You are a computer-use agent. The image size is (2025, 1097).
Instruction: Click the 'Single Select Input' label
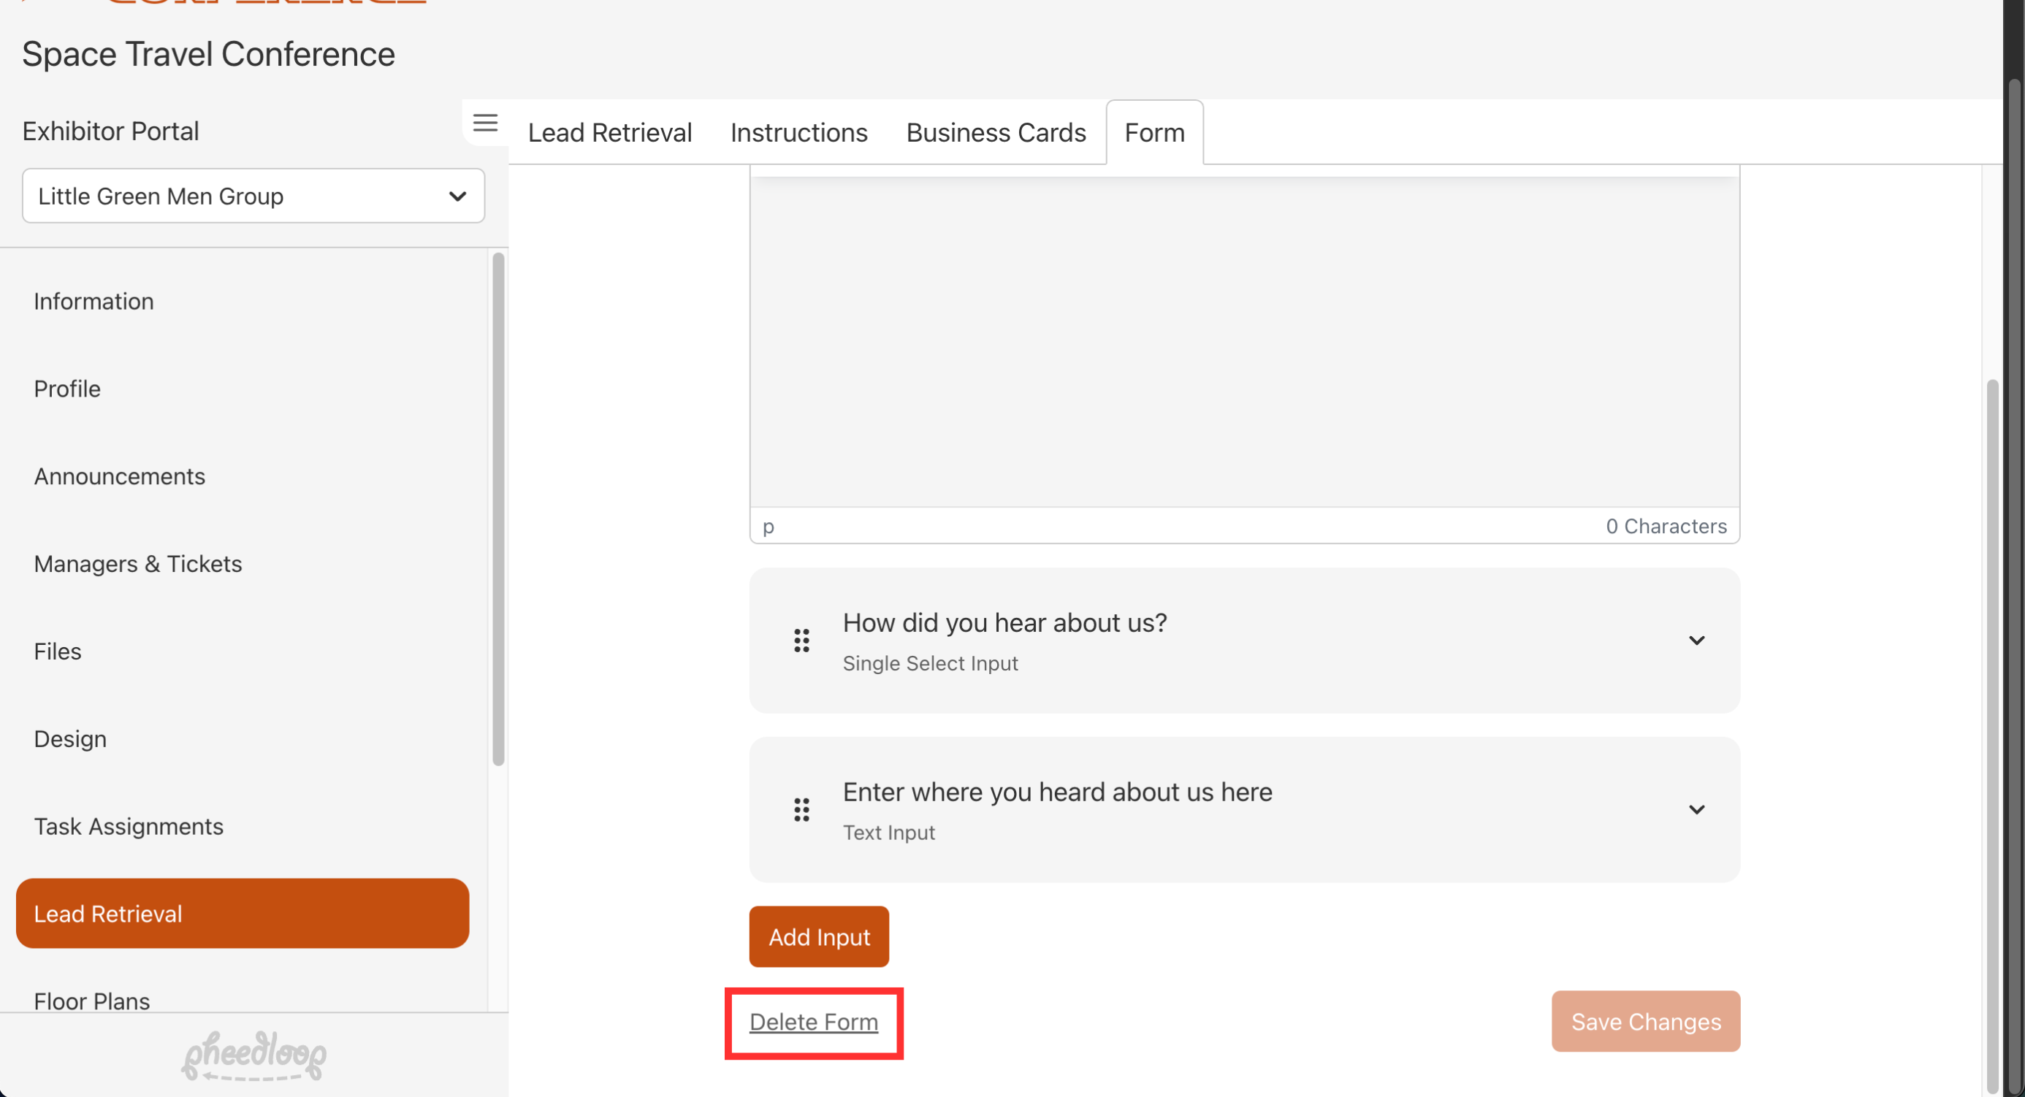930,663
